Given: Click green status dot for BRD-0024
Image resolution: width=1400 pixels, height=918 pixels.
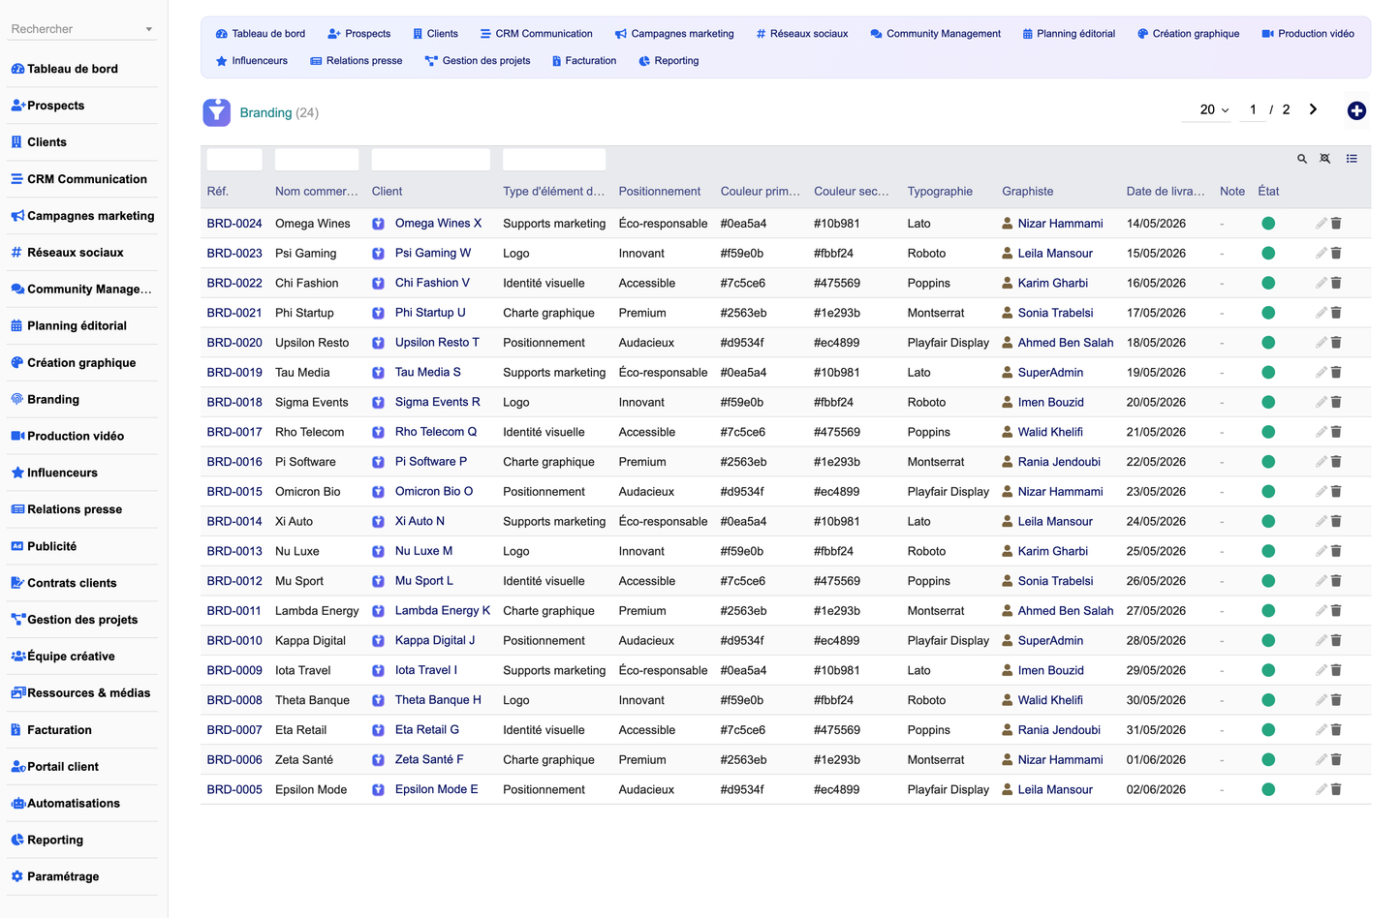Looking at the screenshot, I should point(1268,224).
